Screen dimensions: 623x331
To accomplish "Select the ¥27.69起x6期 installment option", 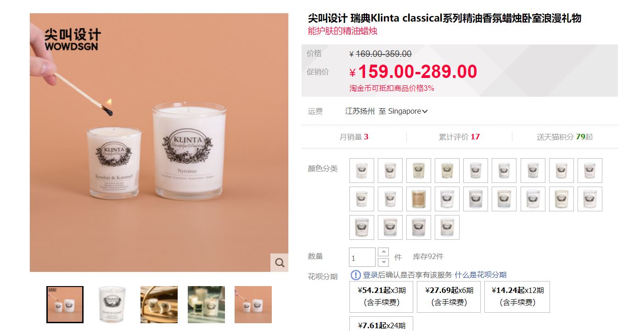I will (449, 297).
